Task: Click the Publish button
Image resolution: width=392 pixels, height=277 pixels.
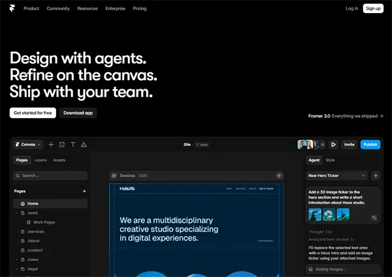Action: 370,145
